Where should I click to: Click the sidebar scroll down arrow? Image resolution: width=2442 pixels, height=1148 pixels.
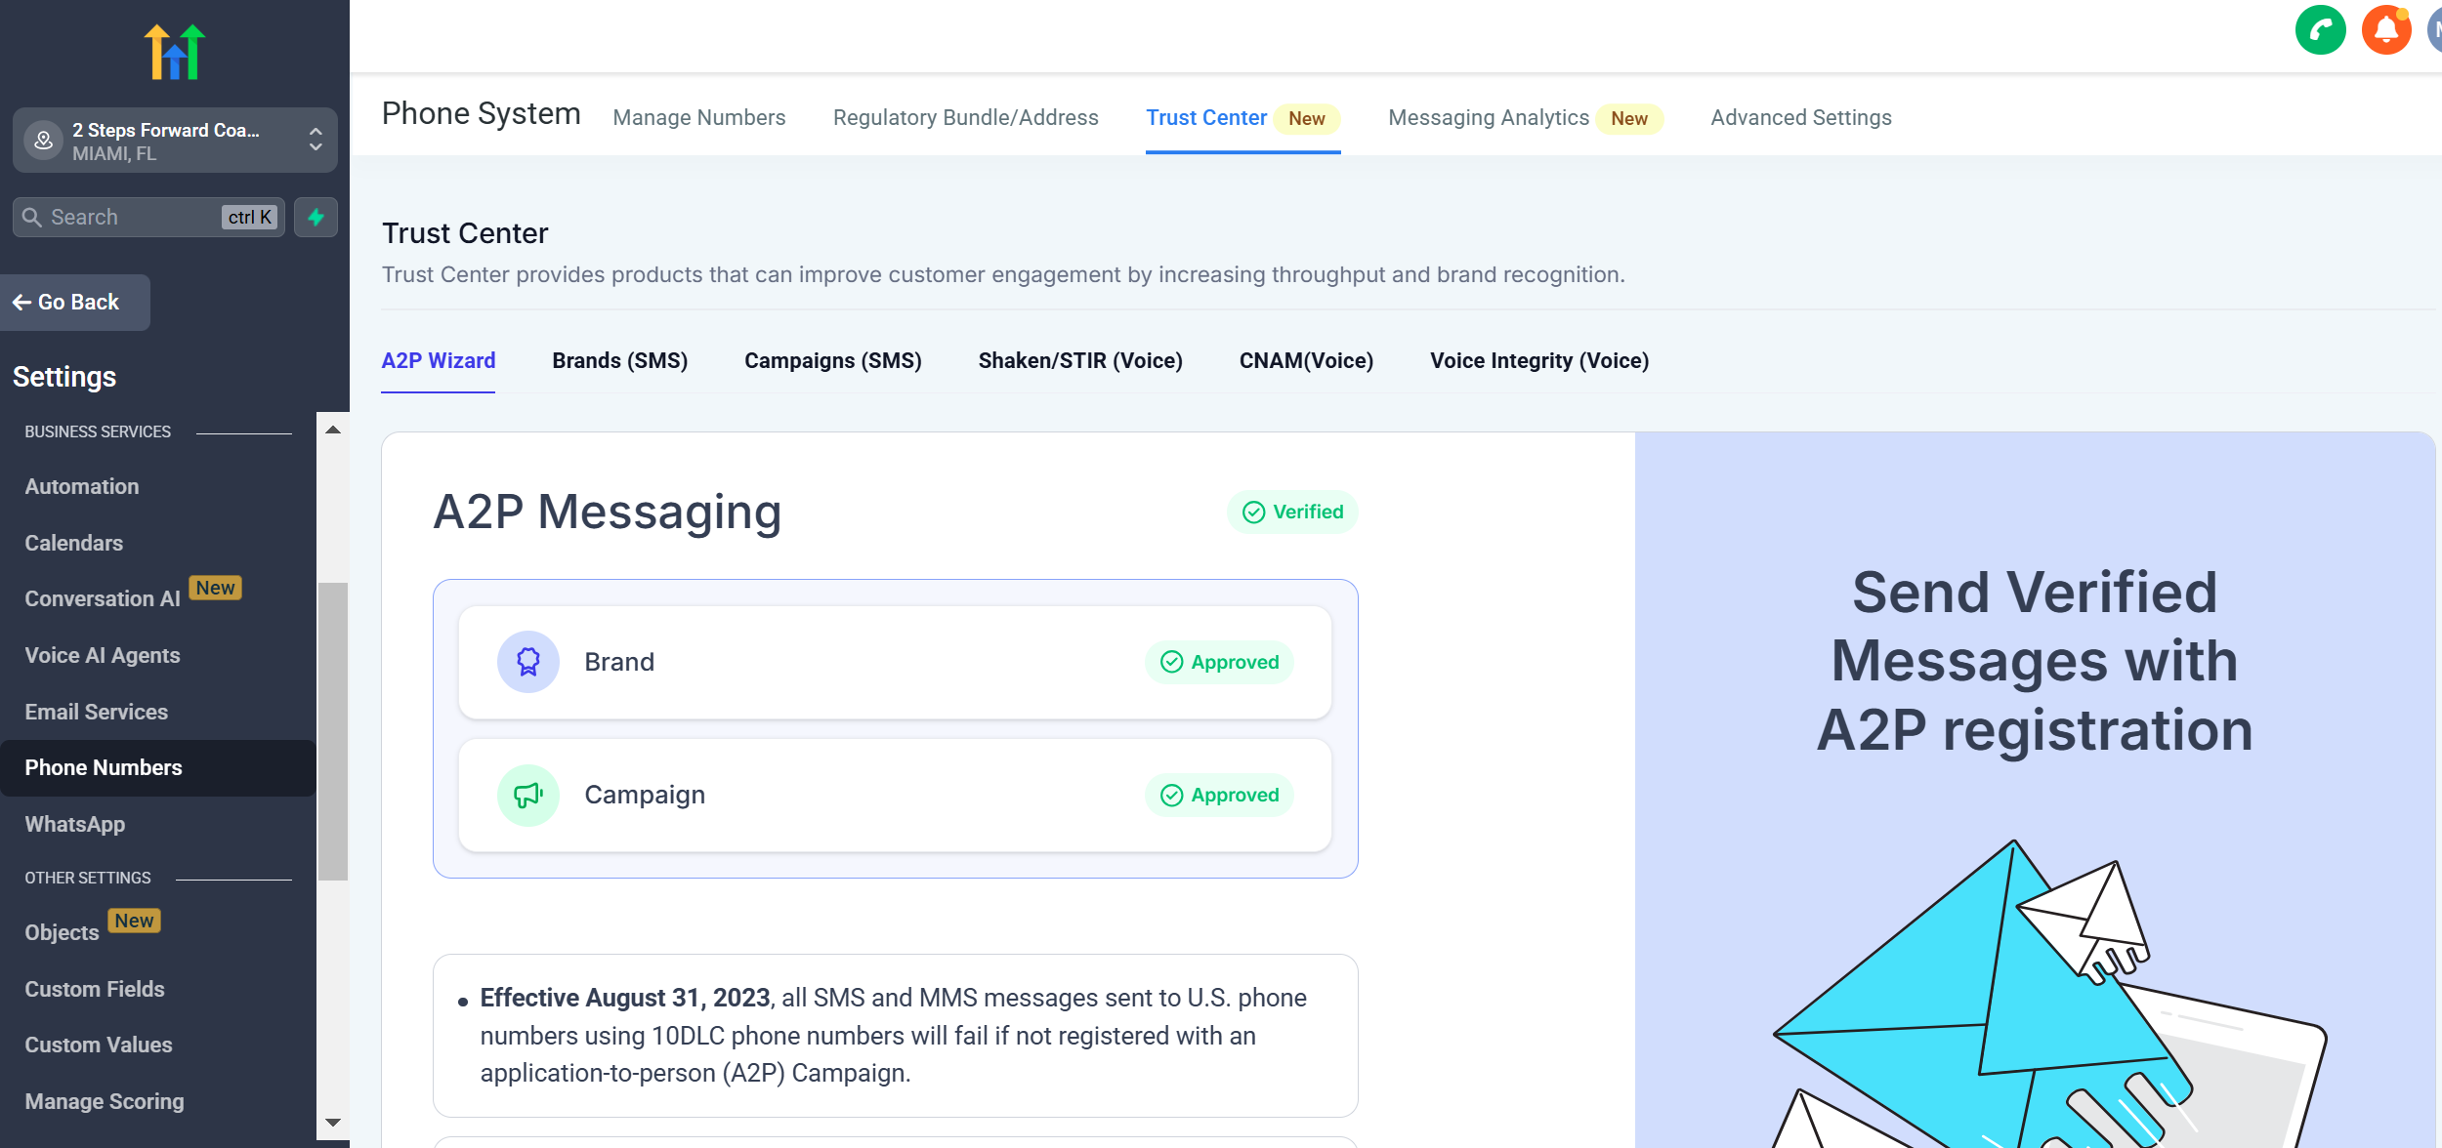point(332,1123)
